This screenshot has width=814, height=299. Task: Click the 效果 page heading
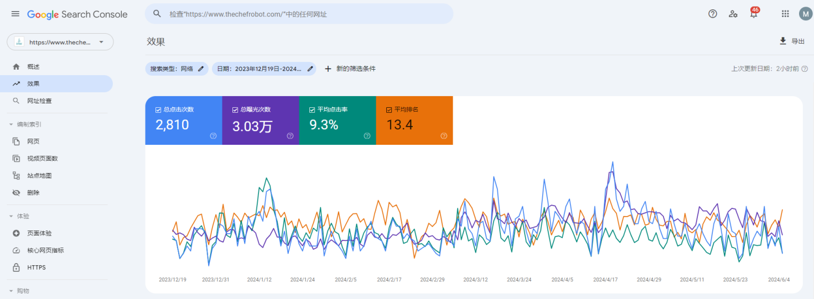point(156,41)
